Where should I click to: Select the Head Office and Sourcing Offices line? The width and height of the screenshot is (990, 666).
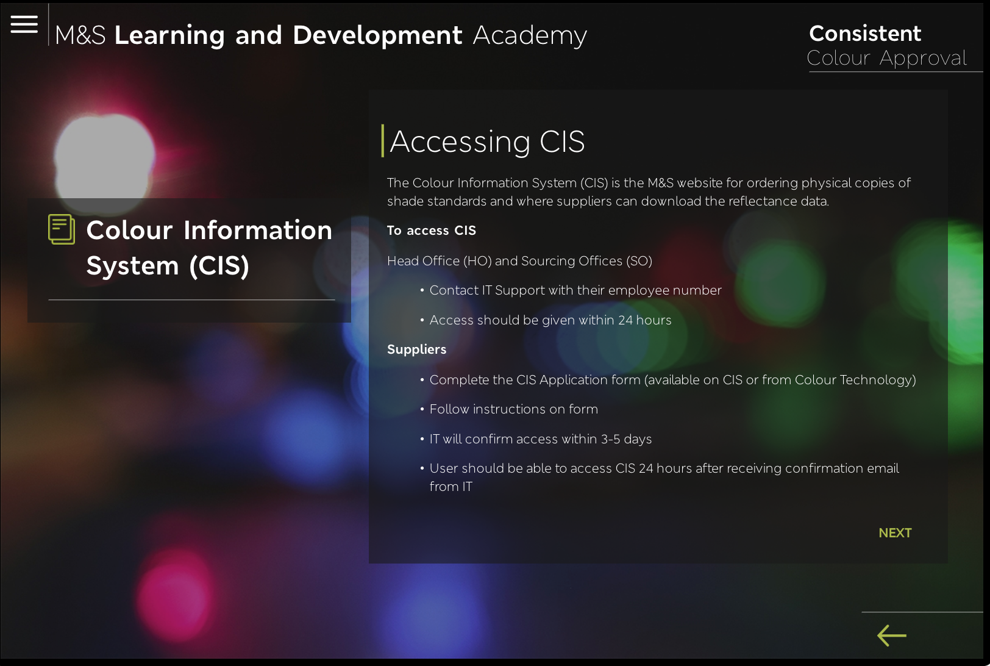[x=519, y=261]
